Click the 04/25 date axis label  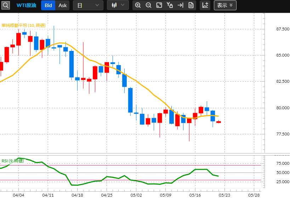[107, 195]
